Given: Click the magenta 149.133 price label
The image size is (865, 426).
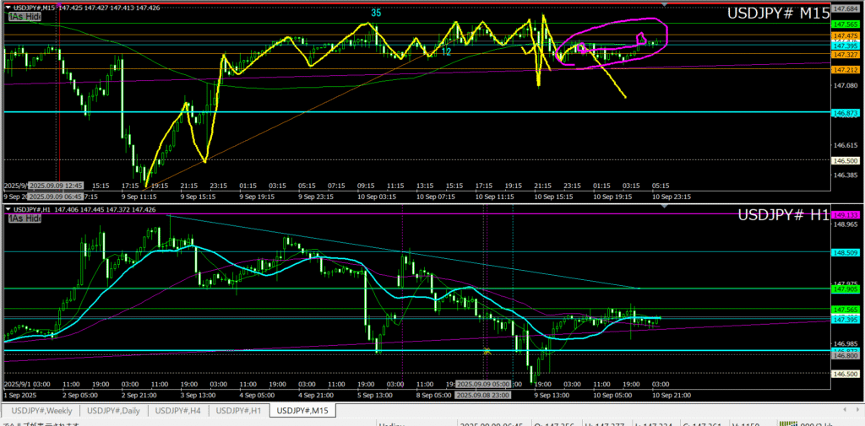Looking at the screenshot, I should coord(845,215).
